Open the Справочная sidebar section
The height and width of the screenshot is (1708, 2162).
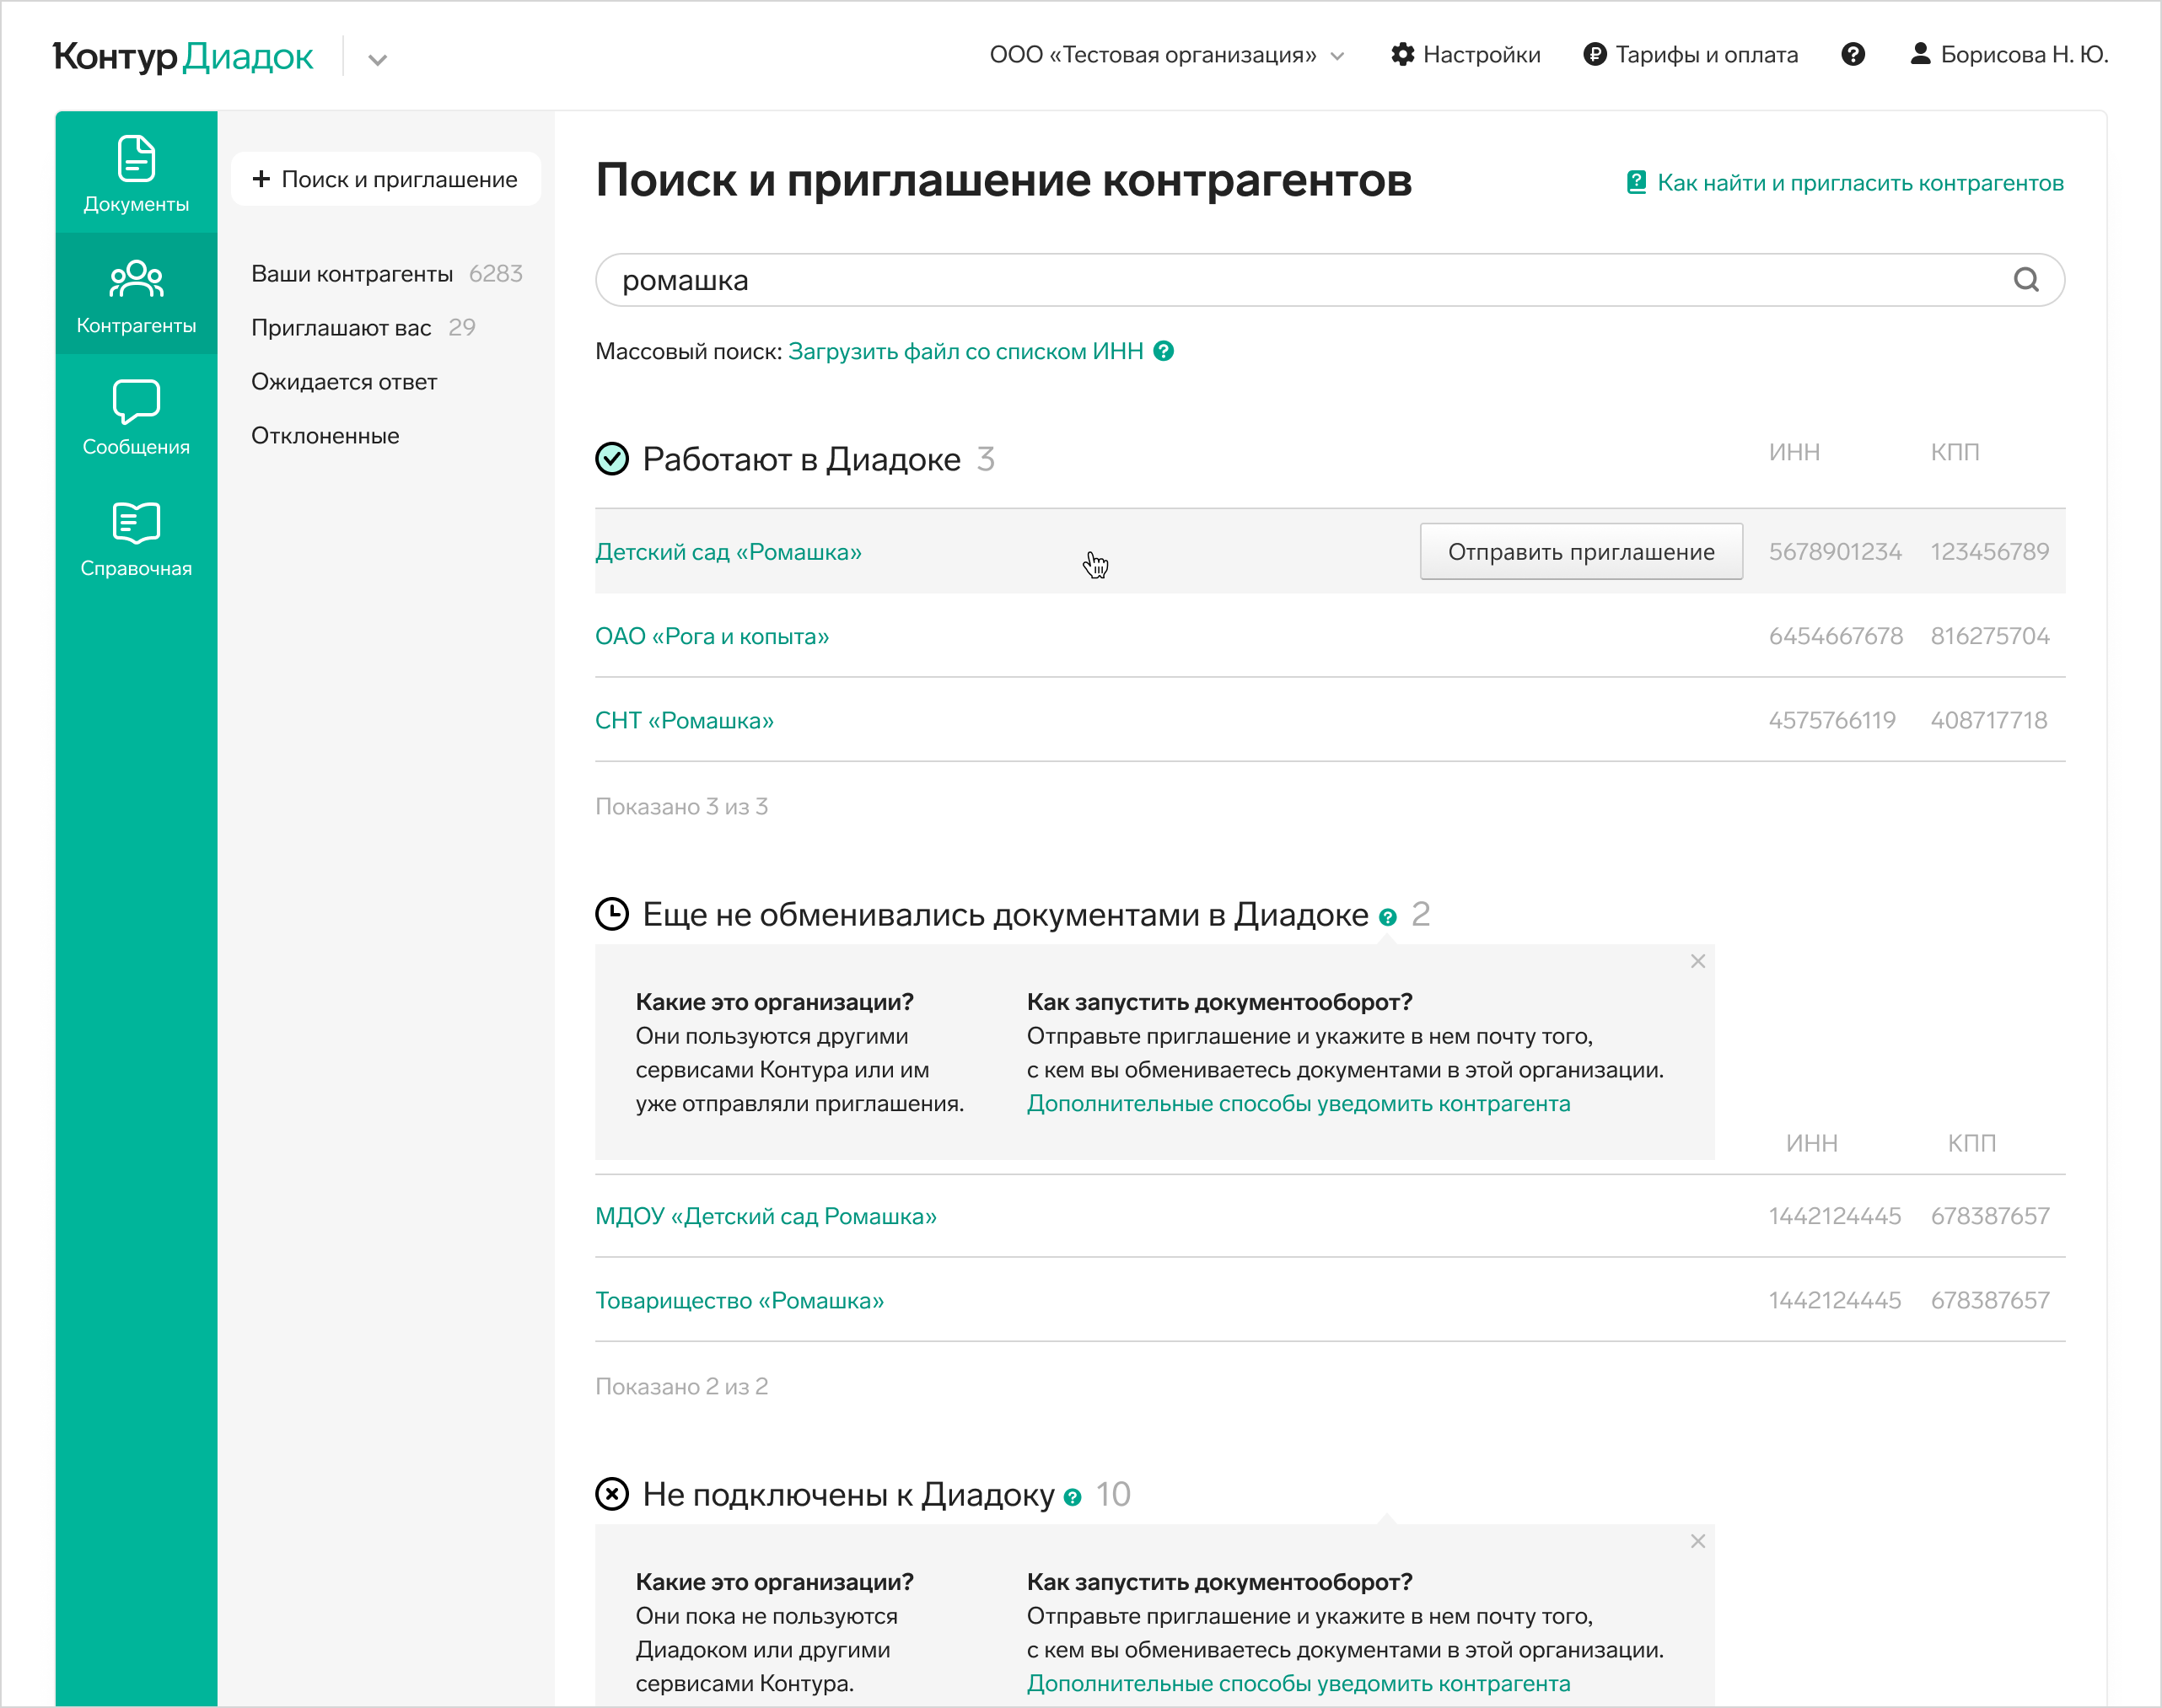pyautogui.click(x=136, y=539)
